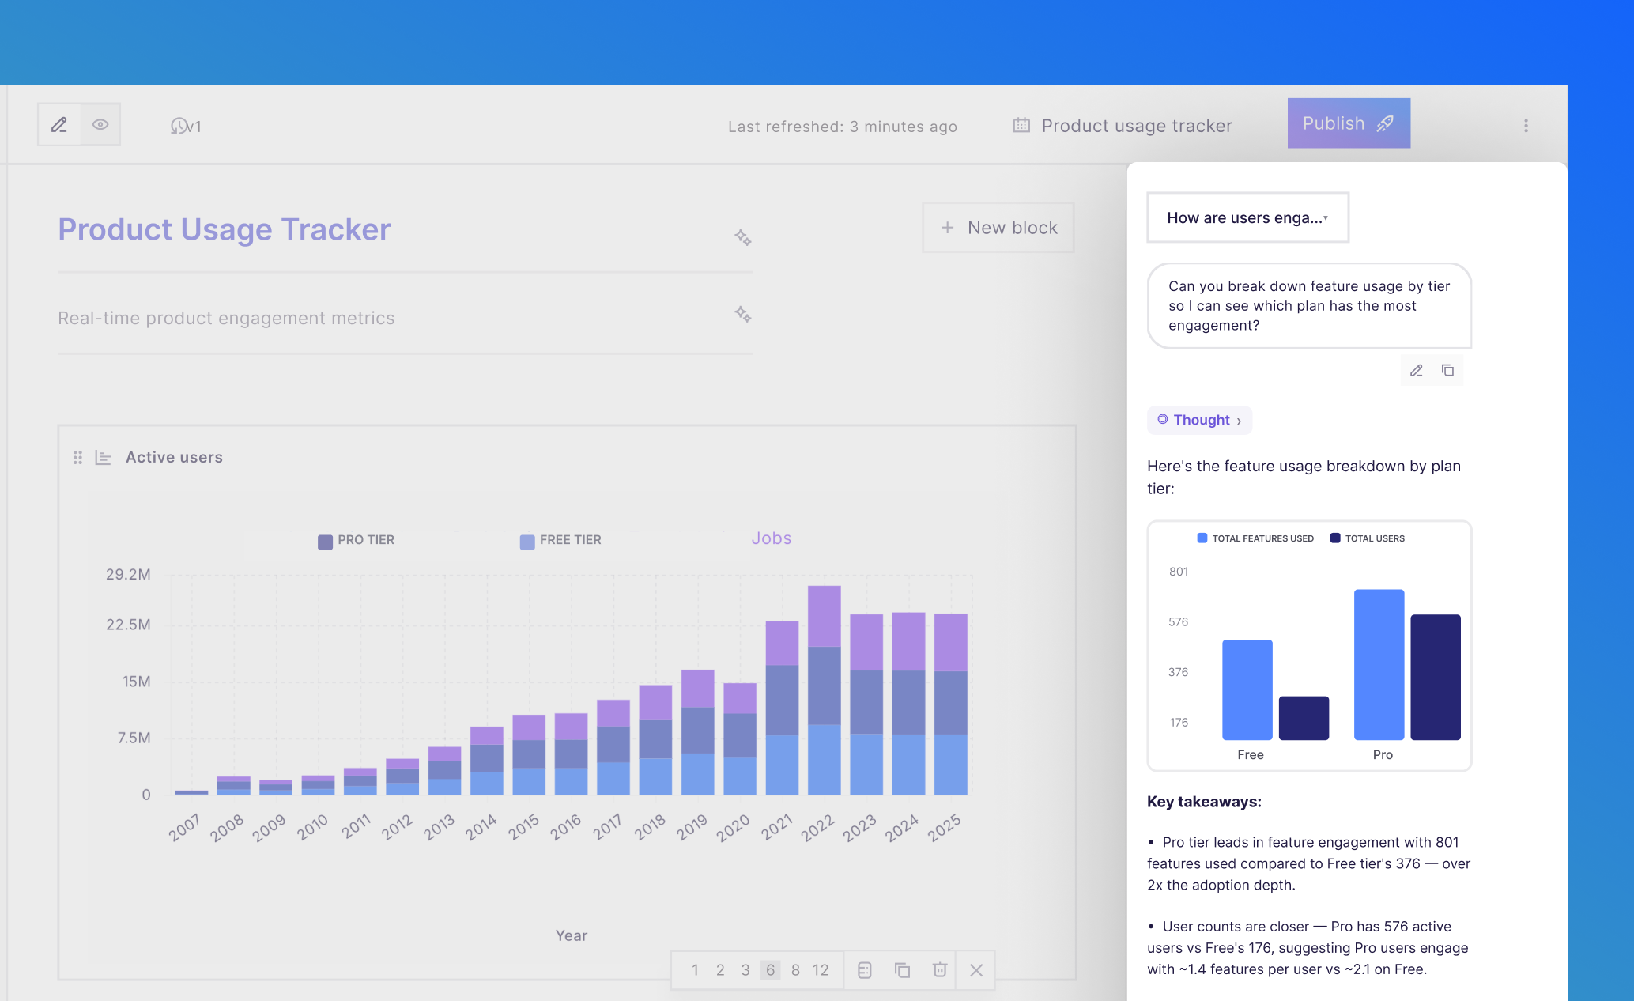The image size is (1634, 1001).
Task: Show the data table icon in the chart toolbar
Action: (865, 969)
